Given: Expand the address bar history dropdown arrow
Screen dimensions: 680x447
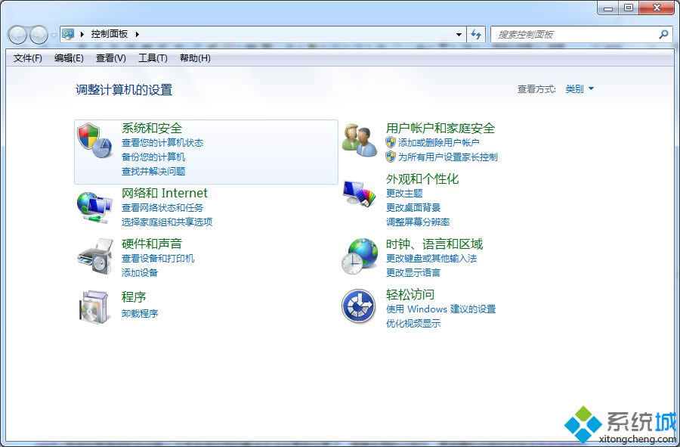Looking at the screenshot, I should click(x=459, y=35).
